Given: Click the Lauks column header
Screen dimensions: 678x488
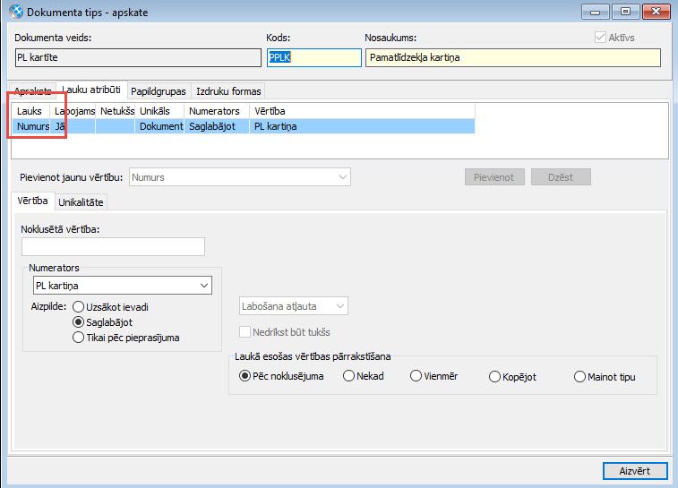Looking at the screenshot, I should [30, 111].
